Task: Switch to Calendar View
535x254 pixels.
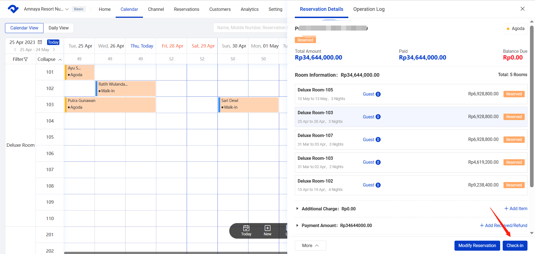Action: (24, 28)
